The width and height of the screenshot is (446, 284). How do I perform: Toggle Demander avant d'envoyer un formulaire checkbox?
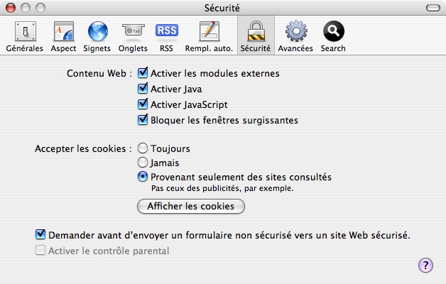pyautogui.click(x=40, y=234)
